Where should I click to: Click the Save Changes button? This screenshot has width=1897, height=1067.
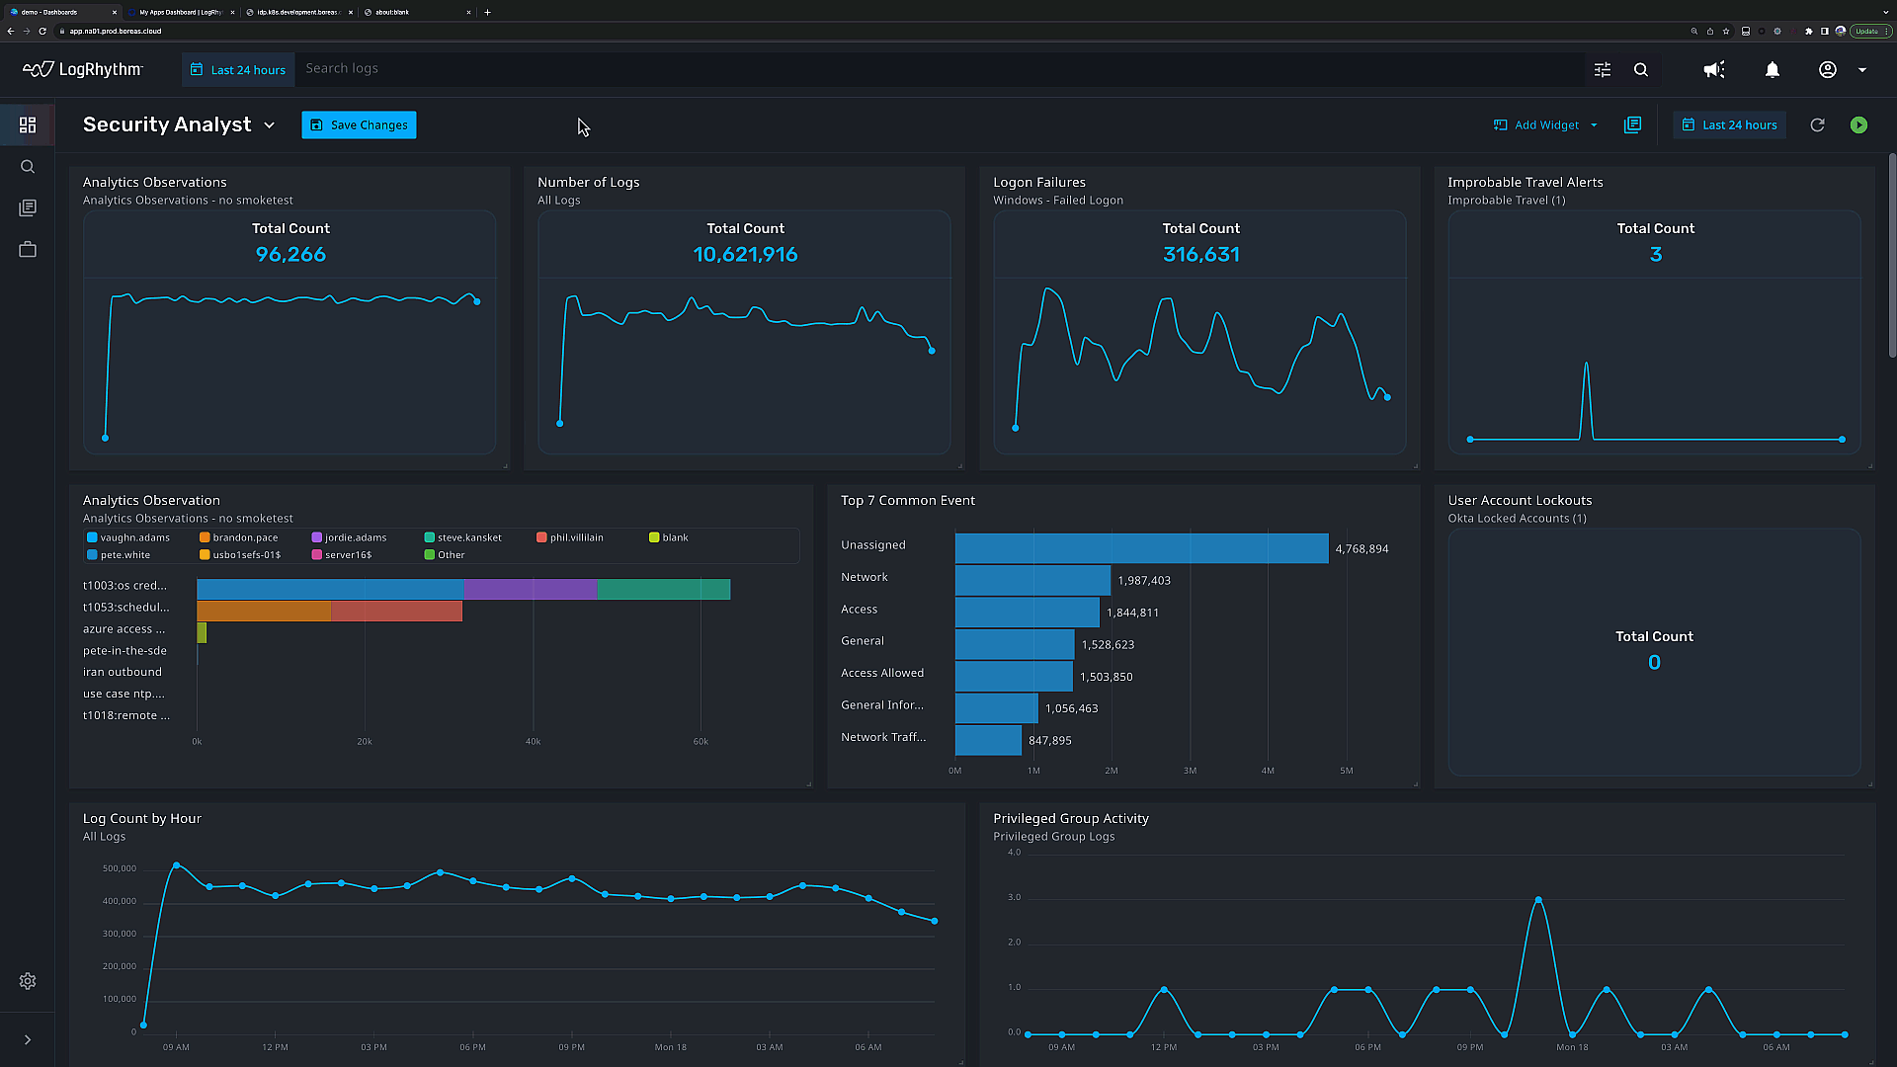(x=359, y=125)
